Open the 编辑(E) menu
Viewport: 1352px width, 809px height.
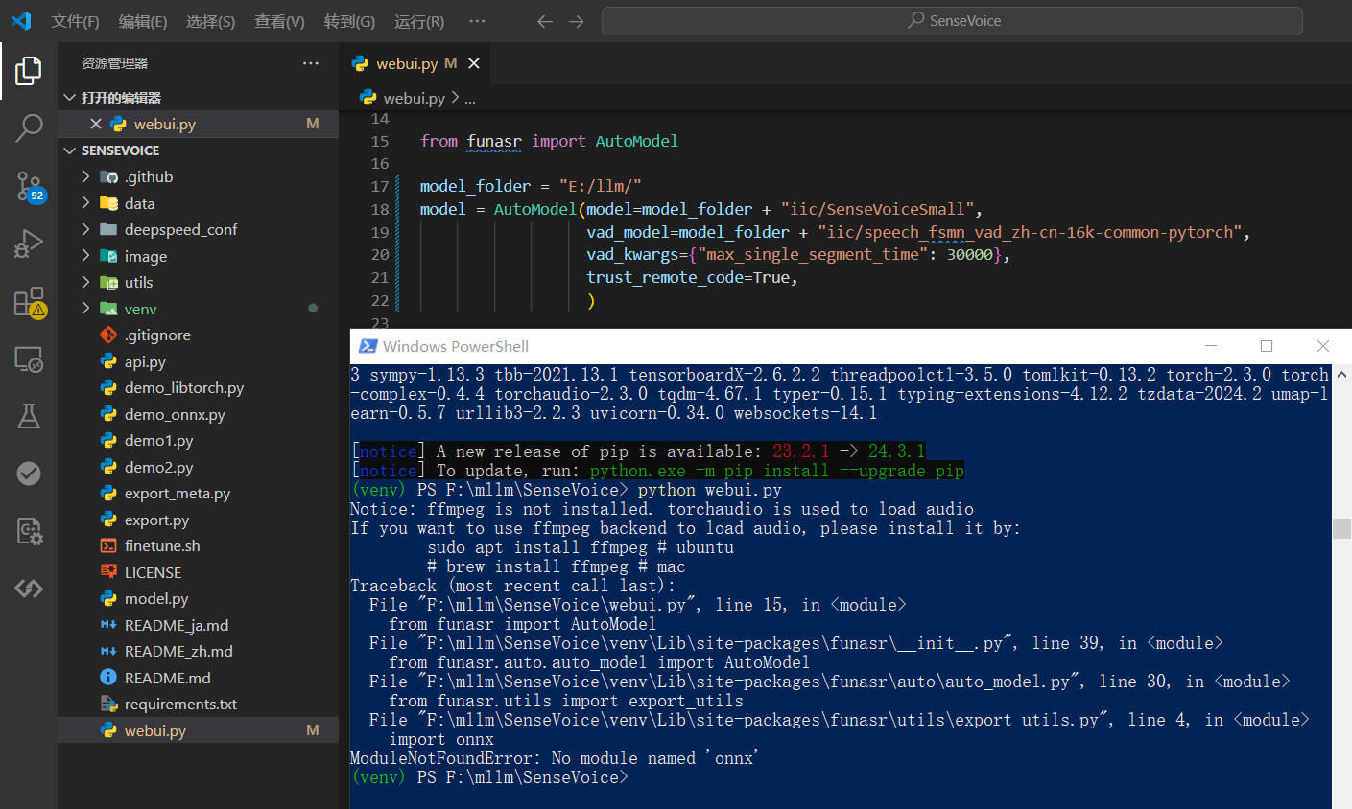143,21
